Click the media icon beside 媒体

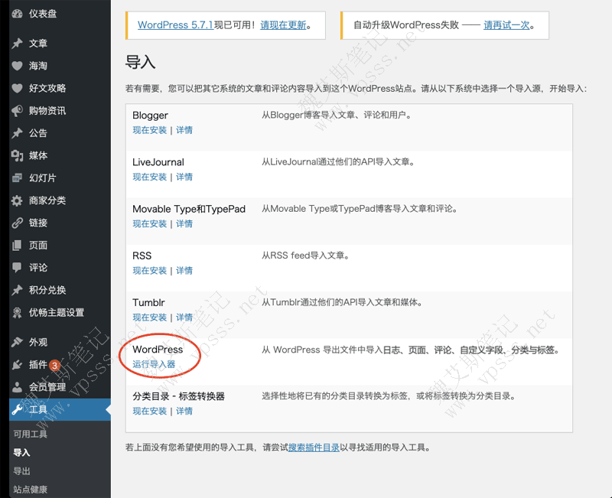coord(17,155)
